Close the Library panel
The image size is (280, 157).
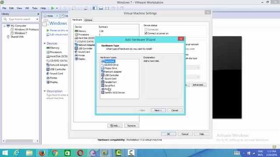pos(38,14)
